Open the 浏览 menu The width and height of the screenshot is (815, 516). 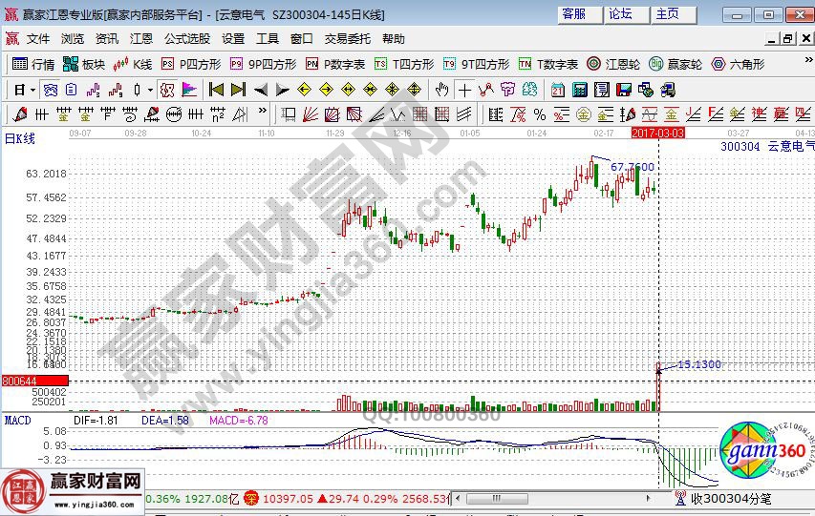coord(73,39)
